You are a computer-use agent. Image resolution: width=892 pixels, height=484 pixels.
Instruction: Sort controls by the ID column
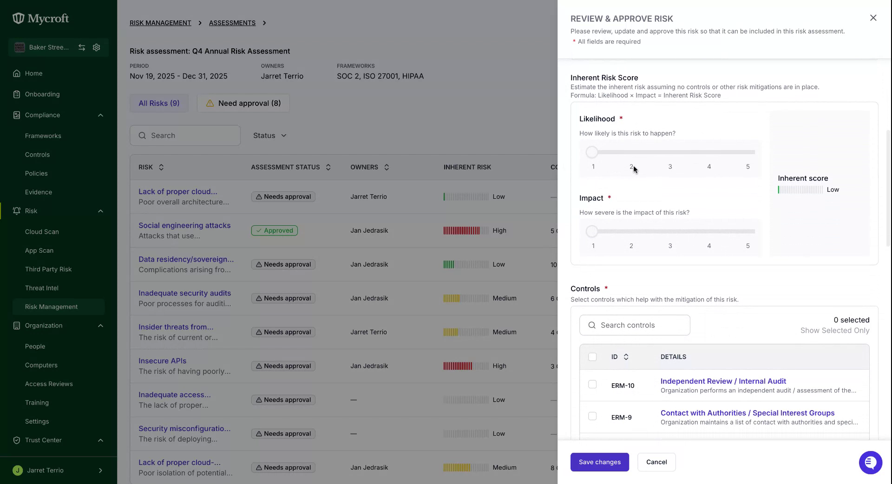point(626,357)
